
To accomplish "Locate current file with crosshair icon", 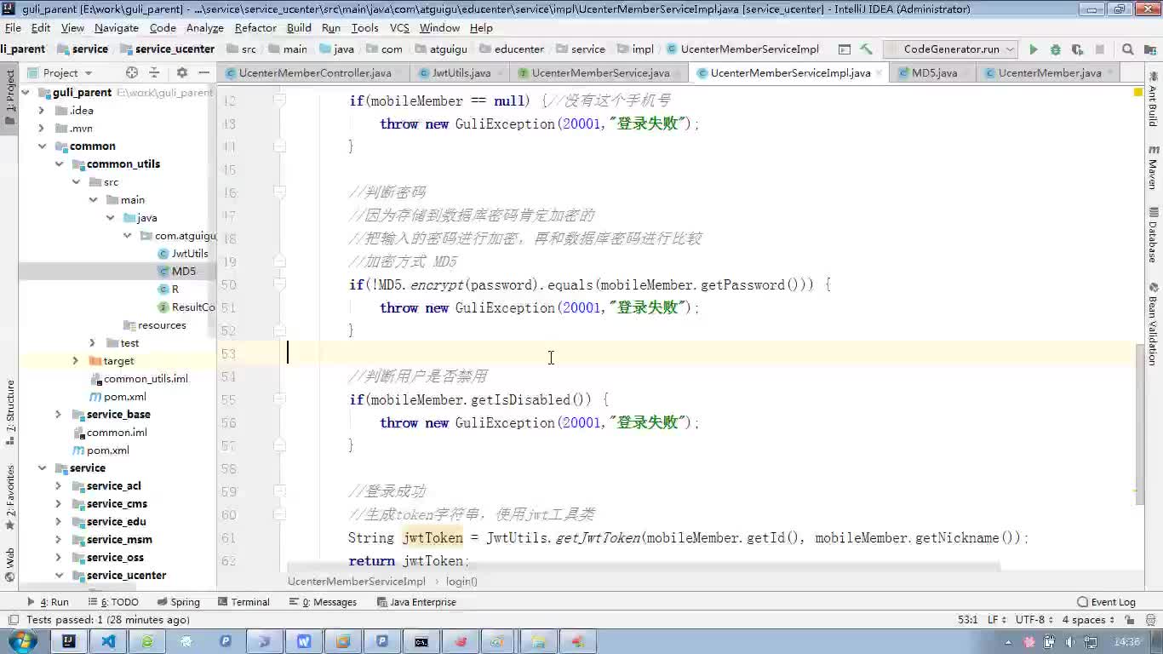I will tap(132, 73).
